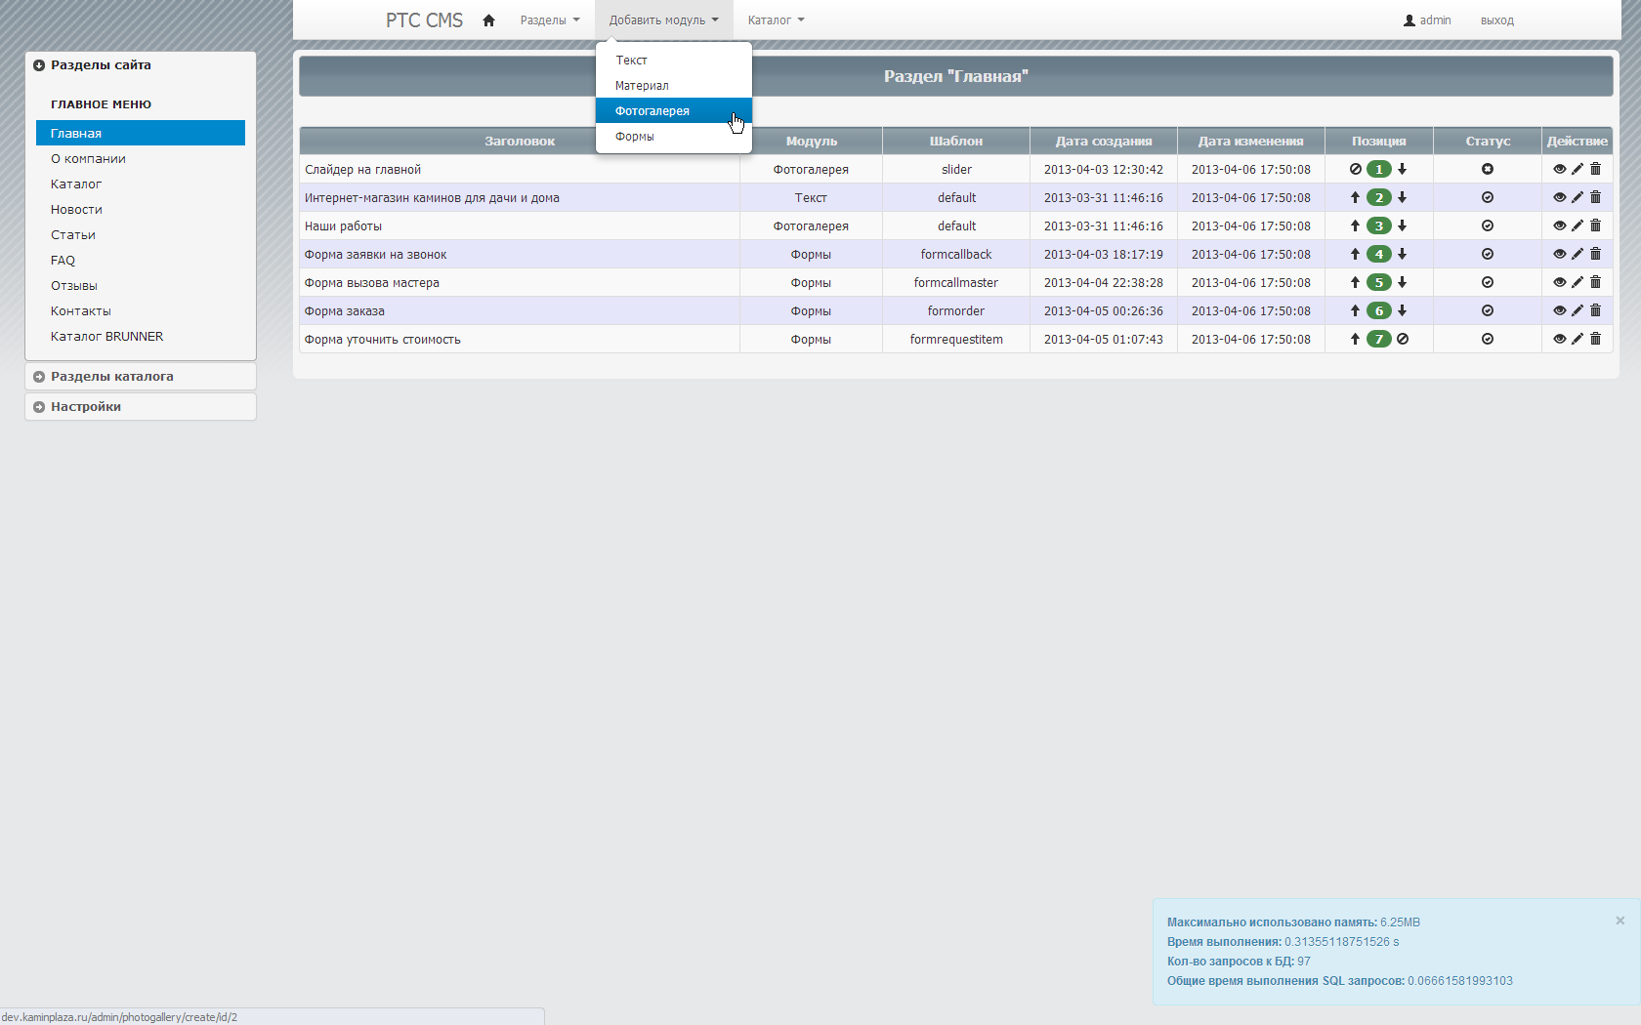The width and height of the screenshot is (1641, 1025).
Task: Toggle status of 'Форма заявки на звонок'
Action: coord(1488,254)
